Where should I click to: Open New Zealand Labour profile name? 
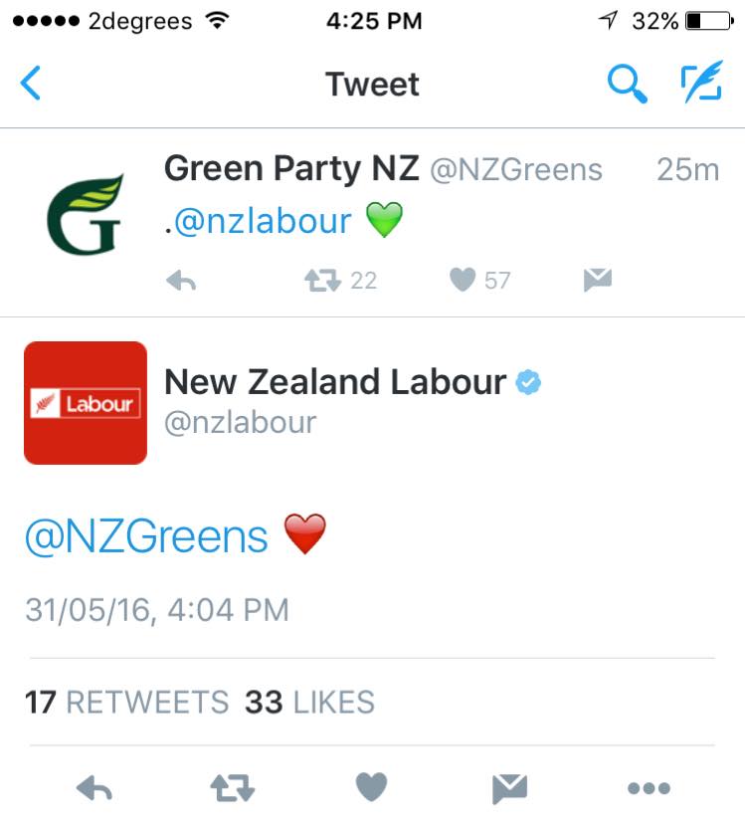334,381
